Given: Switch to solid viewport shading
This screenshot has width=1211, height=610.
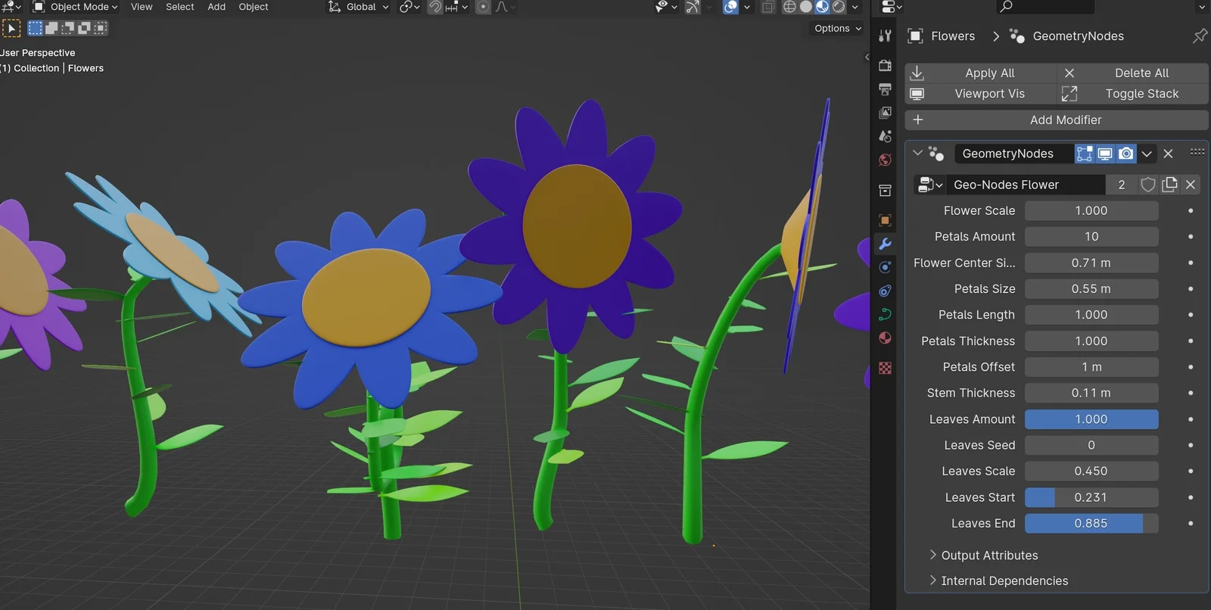Looking at the screenshot, I should (x=806, y=7).
